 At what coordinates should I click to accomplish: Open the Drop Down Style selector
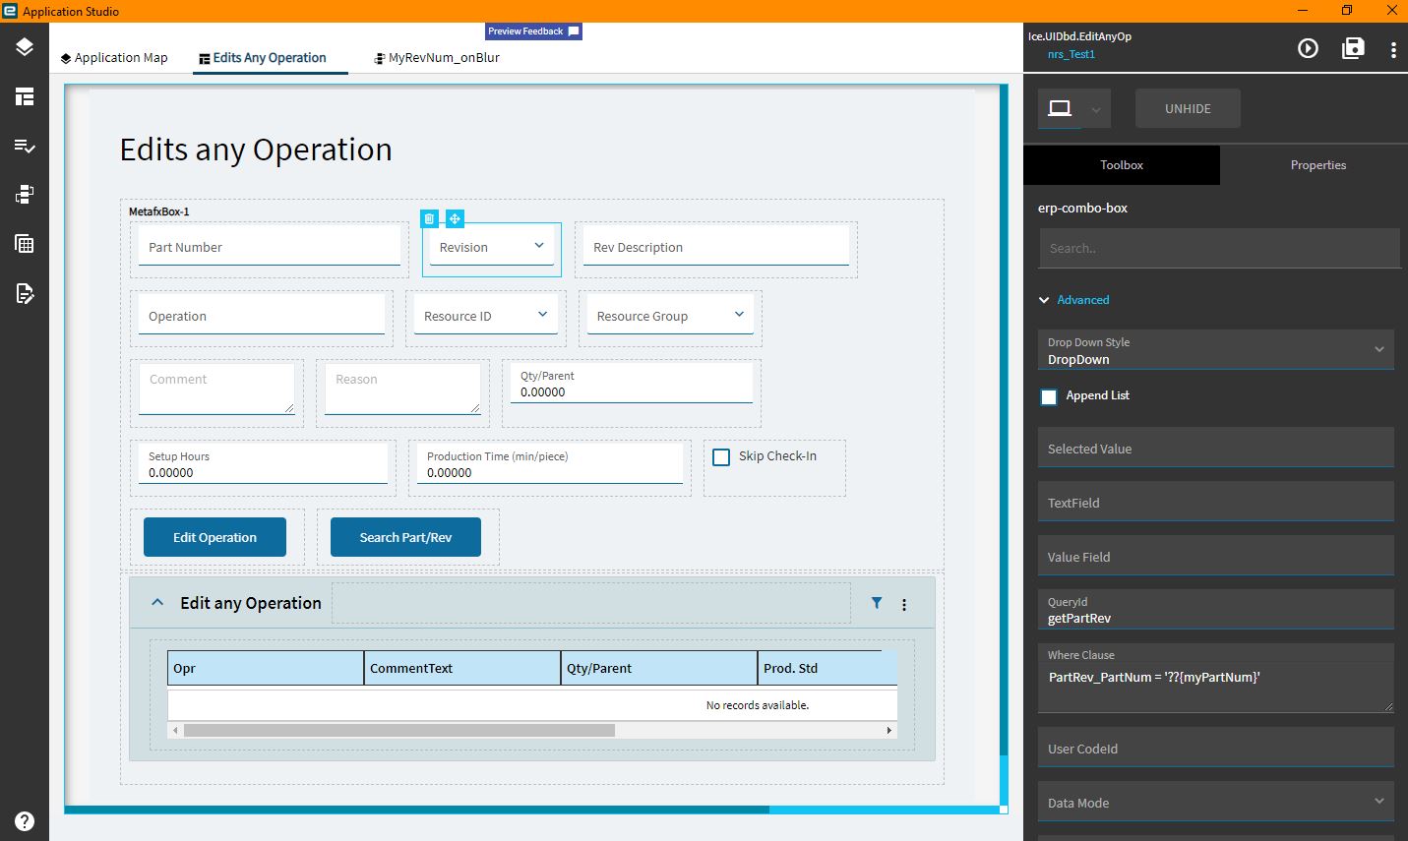[1216, 350]
